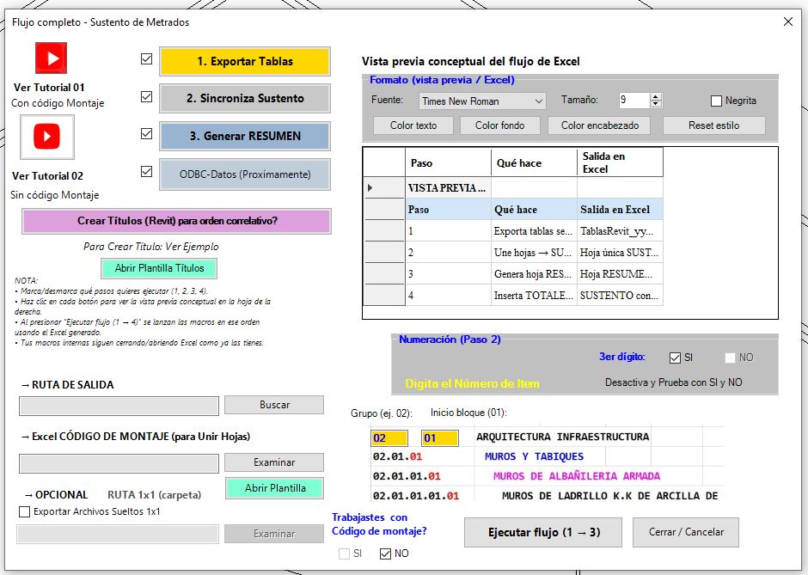Select cell Hoja única SUST...
Screen dimensions: 808x575
[x=620, y=253]
